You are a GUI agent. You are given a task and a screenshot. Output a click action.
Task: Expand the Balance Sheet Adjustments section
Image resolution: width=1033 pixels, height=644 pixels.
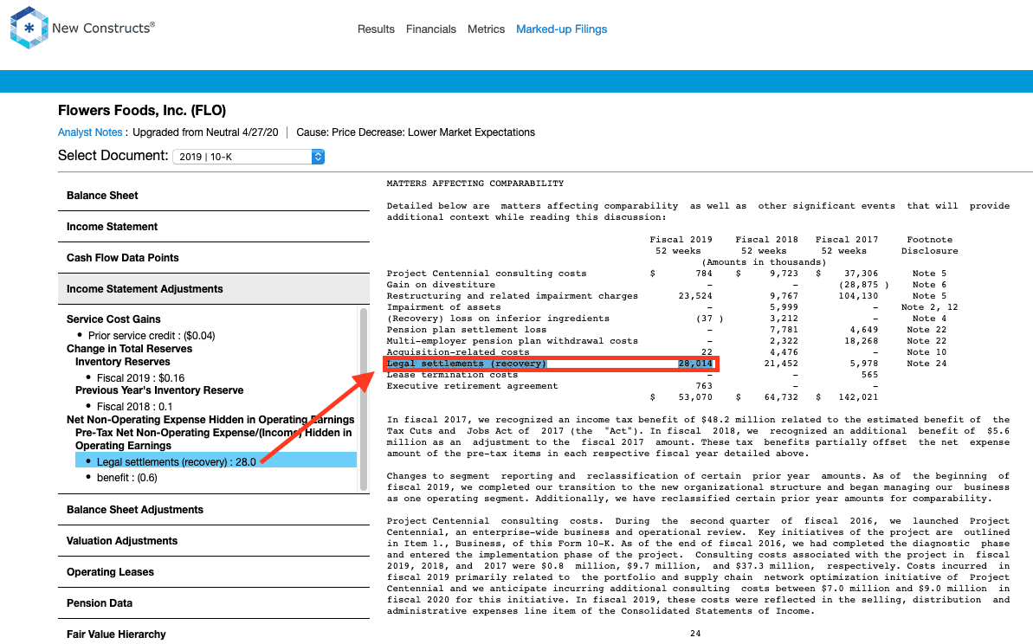(x=214, y=510)
